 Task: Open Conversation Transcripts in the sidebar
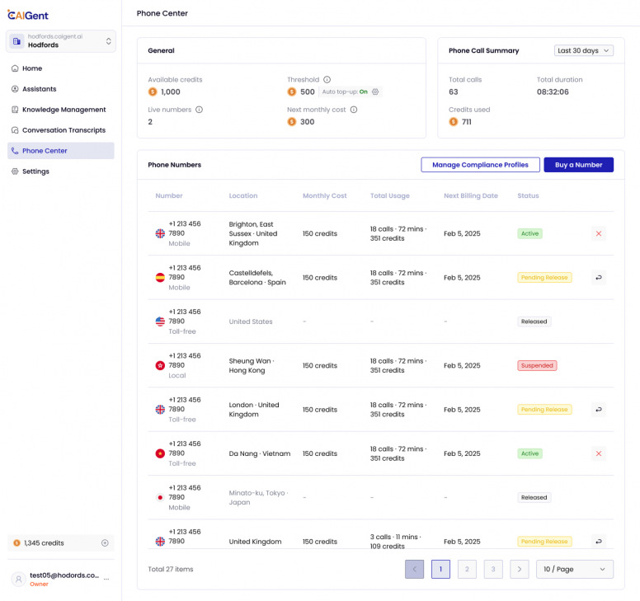point(64,130)
